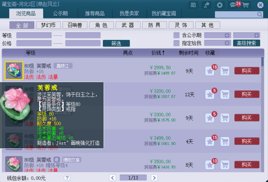The height and width of the screenshot is (182, 268).
Task: Select the 芙蓉戒 thumbnail with yellow border
Action: (x=14, y=71)
